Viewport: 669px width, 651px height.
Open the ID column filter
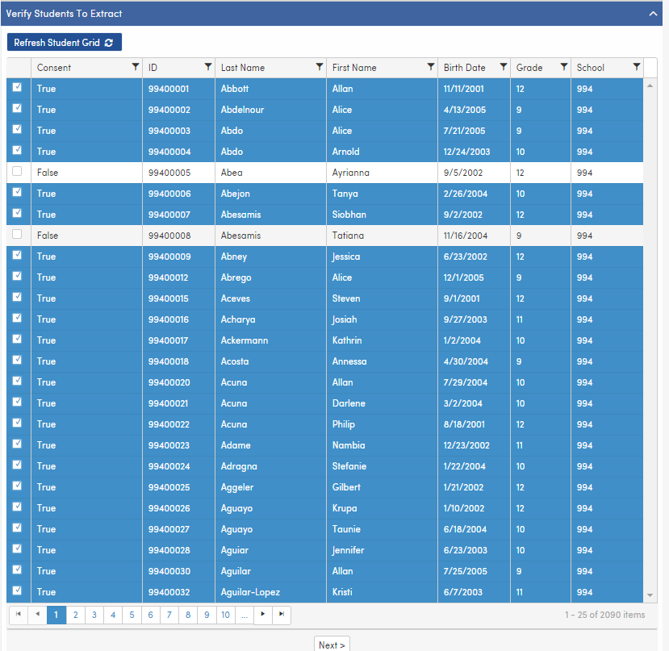[207, 68]
